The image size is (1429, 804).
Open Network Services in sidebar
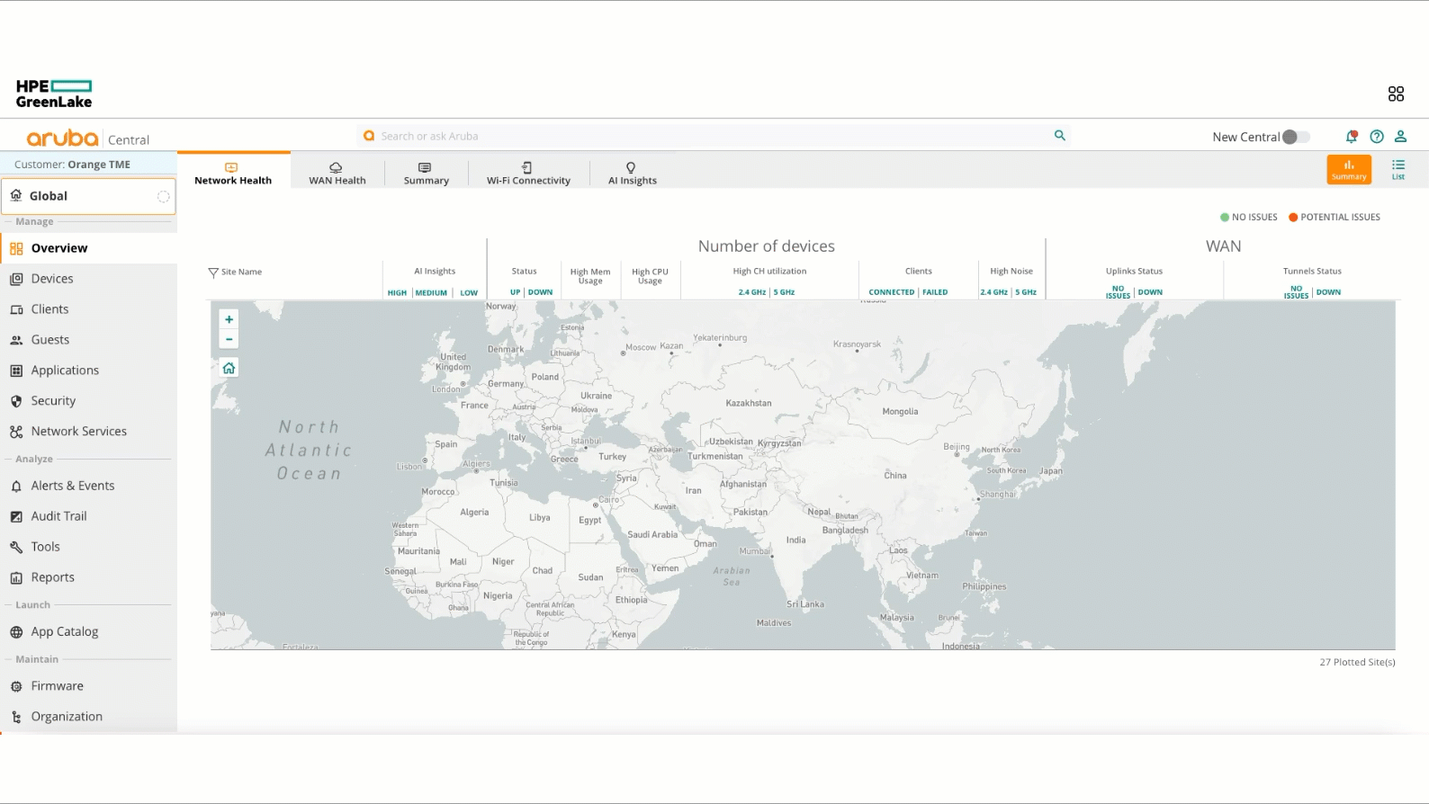pos(88,432)
